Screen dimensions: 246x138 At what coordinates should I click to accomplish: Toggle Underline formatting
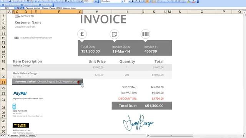click(x=139, y=1)
